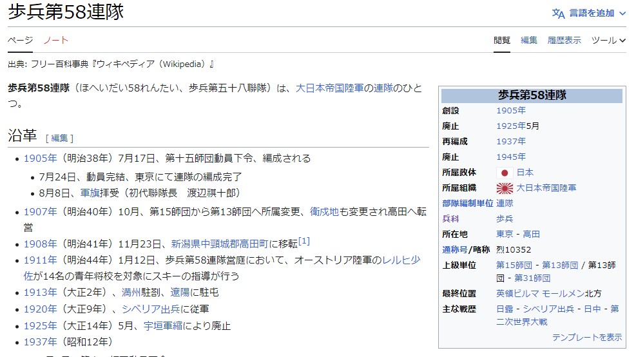Open 新潟県中頸城郡高田町 link

point(220,244)
